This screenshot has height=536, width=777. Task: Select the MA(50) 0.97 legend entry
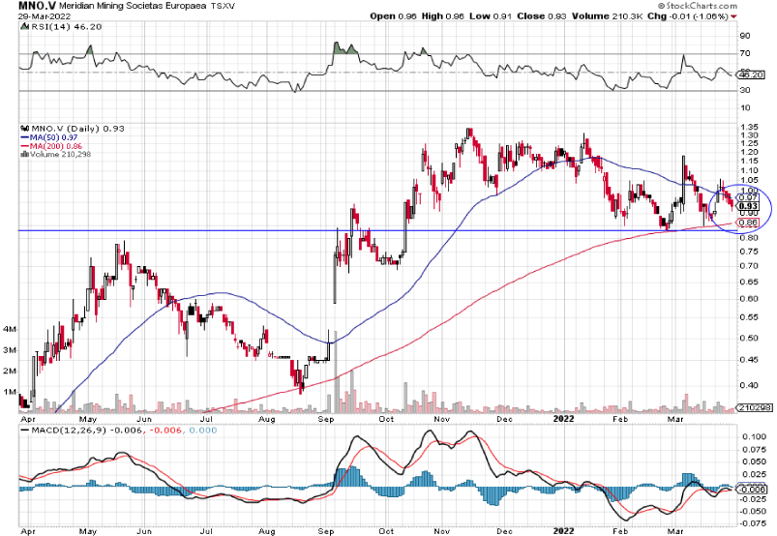(48, 136)
